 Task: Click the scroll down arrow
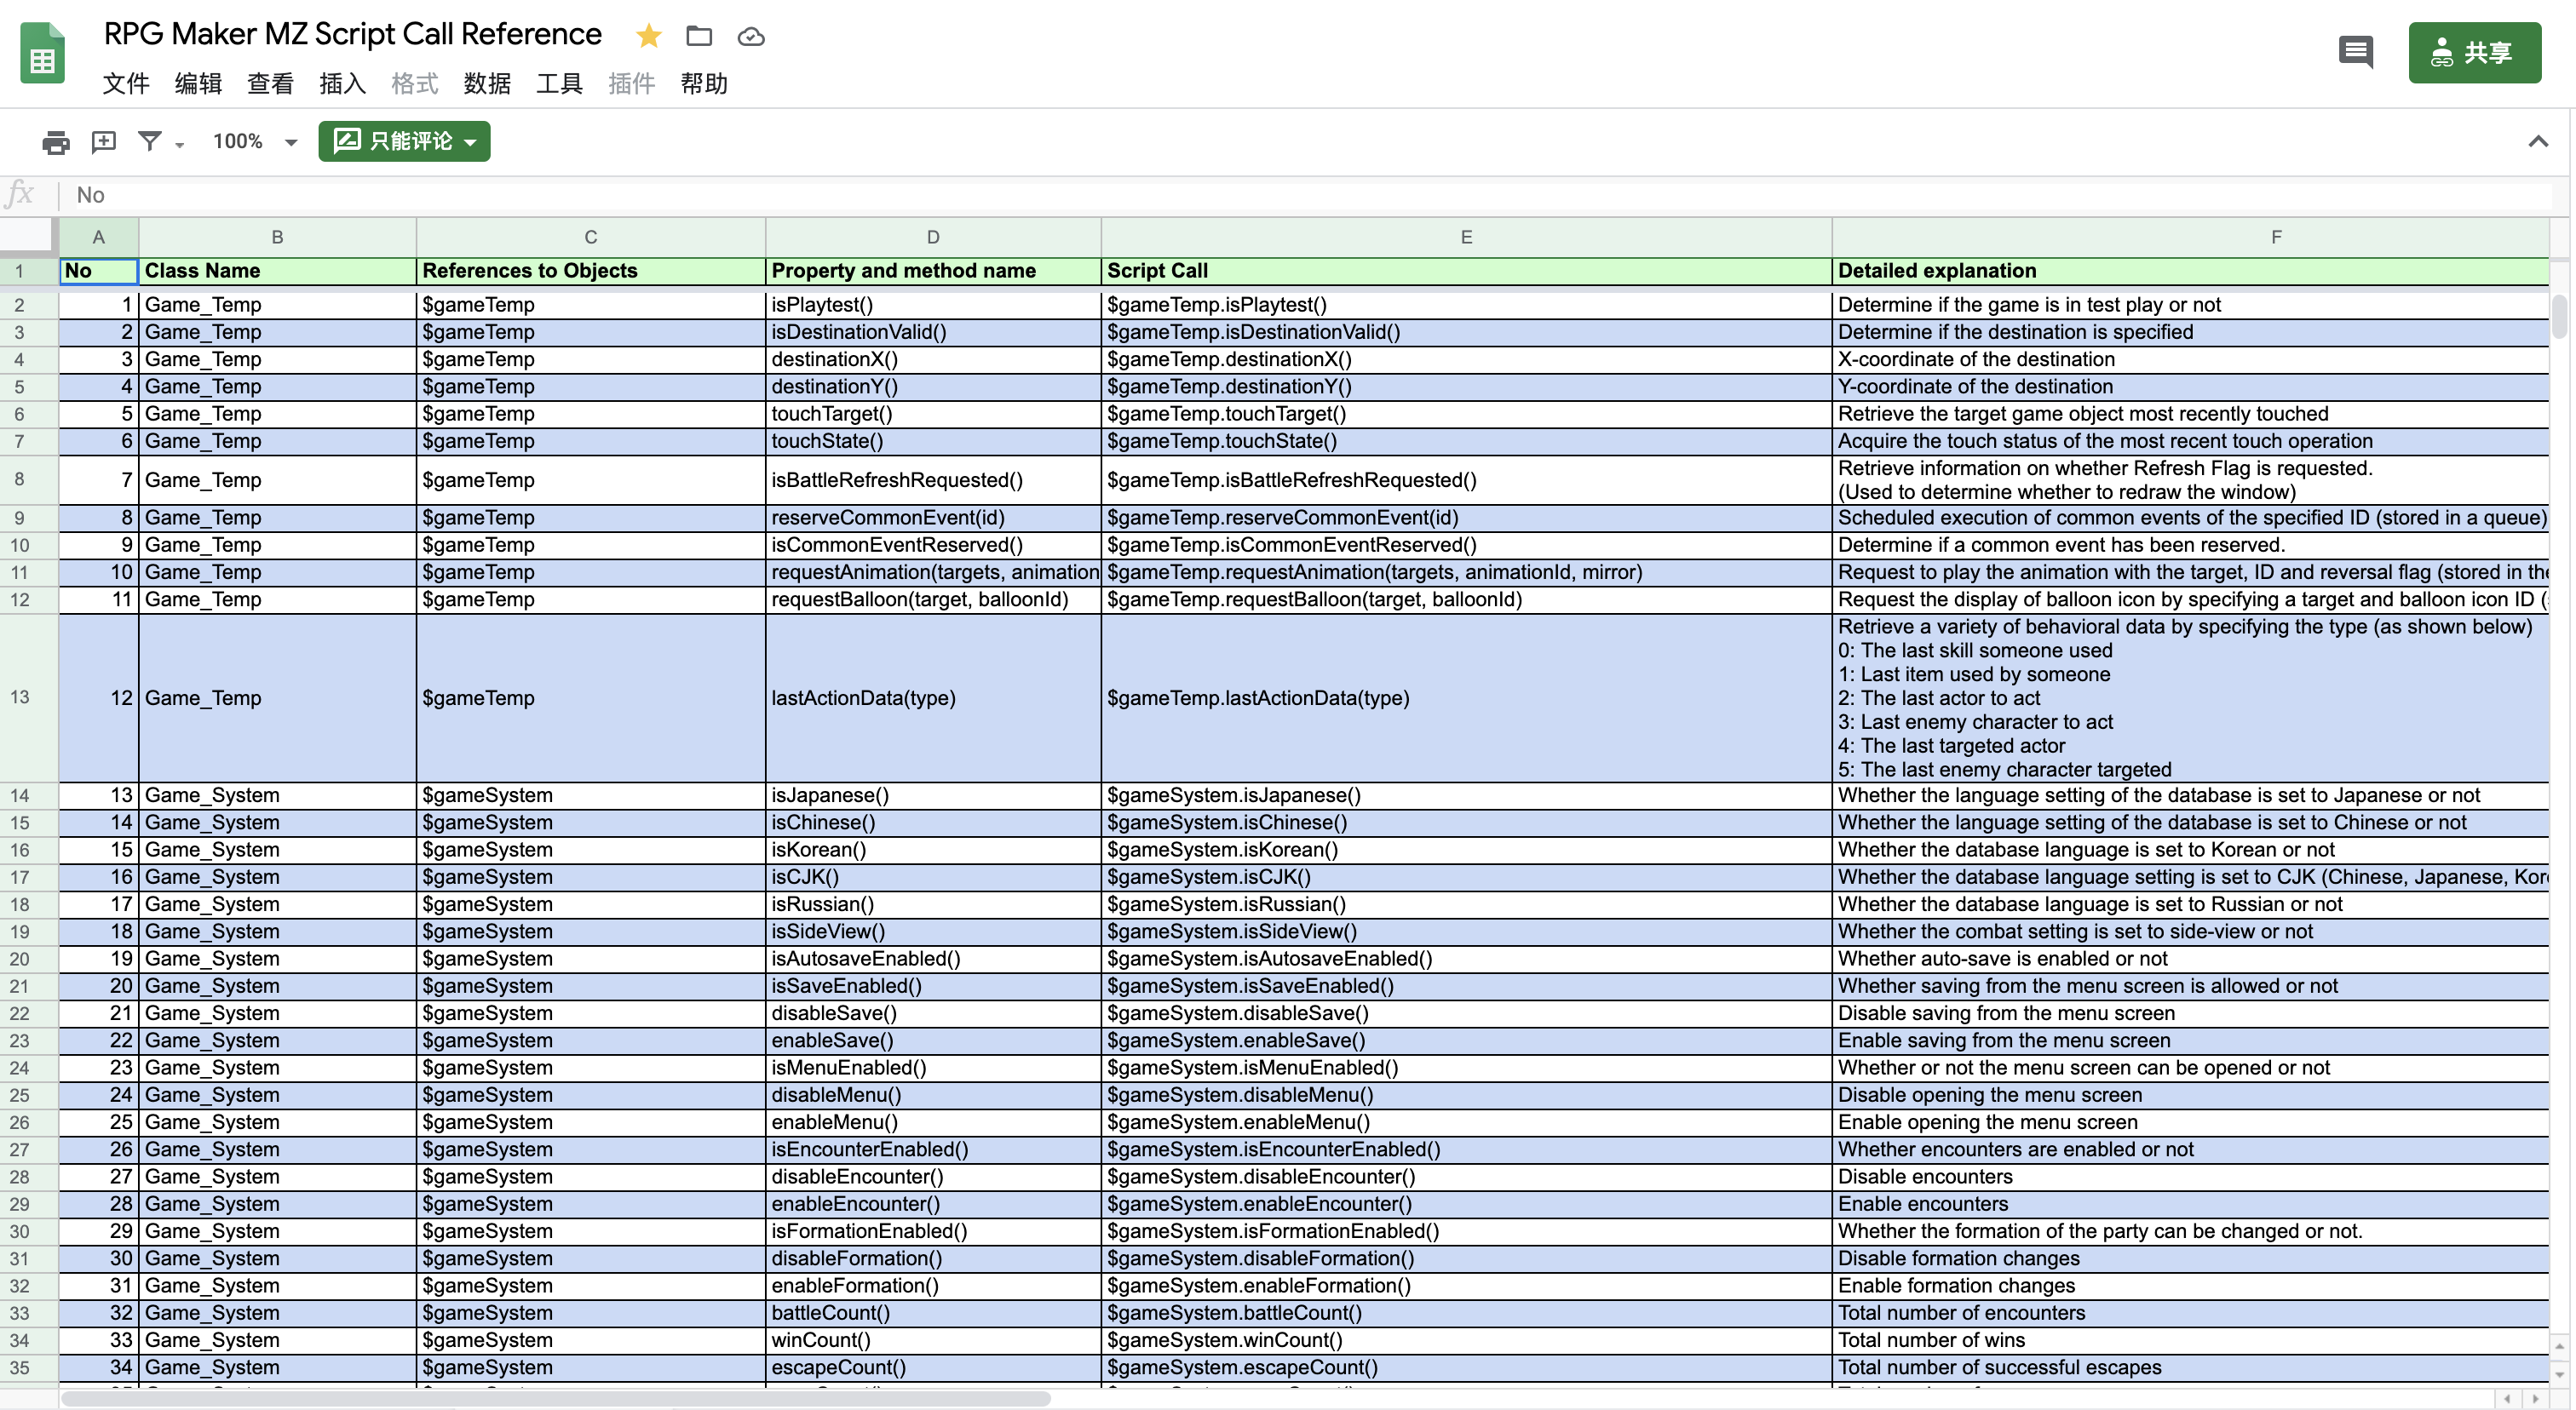pyautogui.click(x=2559, y=1374)
